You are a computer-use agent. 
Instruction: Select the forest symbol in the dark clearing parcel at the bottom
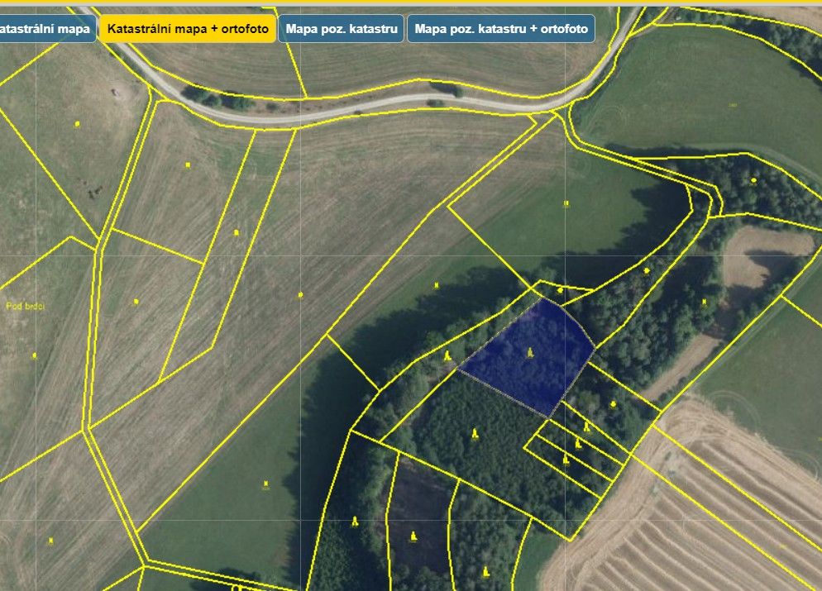(x=414, y=536)
